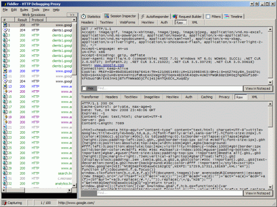Click the script icon of session 14

5,91
